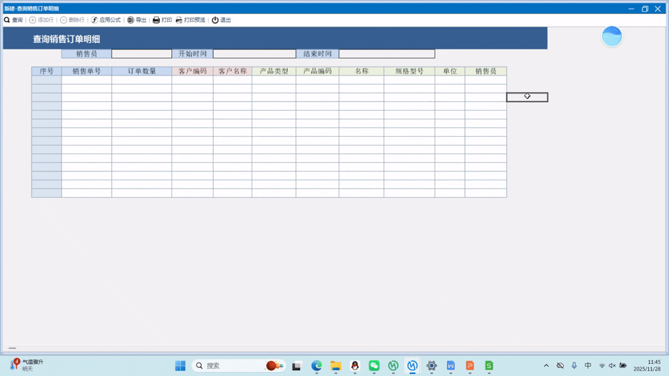Click the 结束时间 input field
The image size is (669, 376).
coord(386,54)
